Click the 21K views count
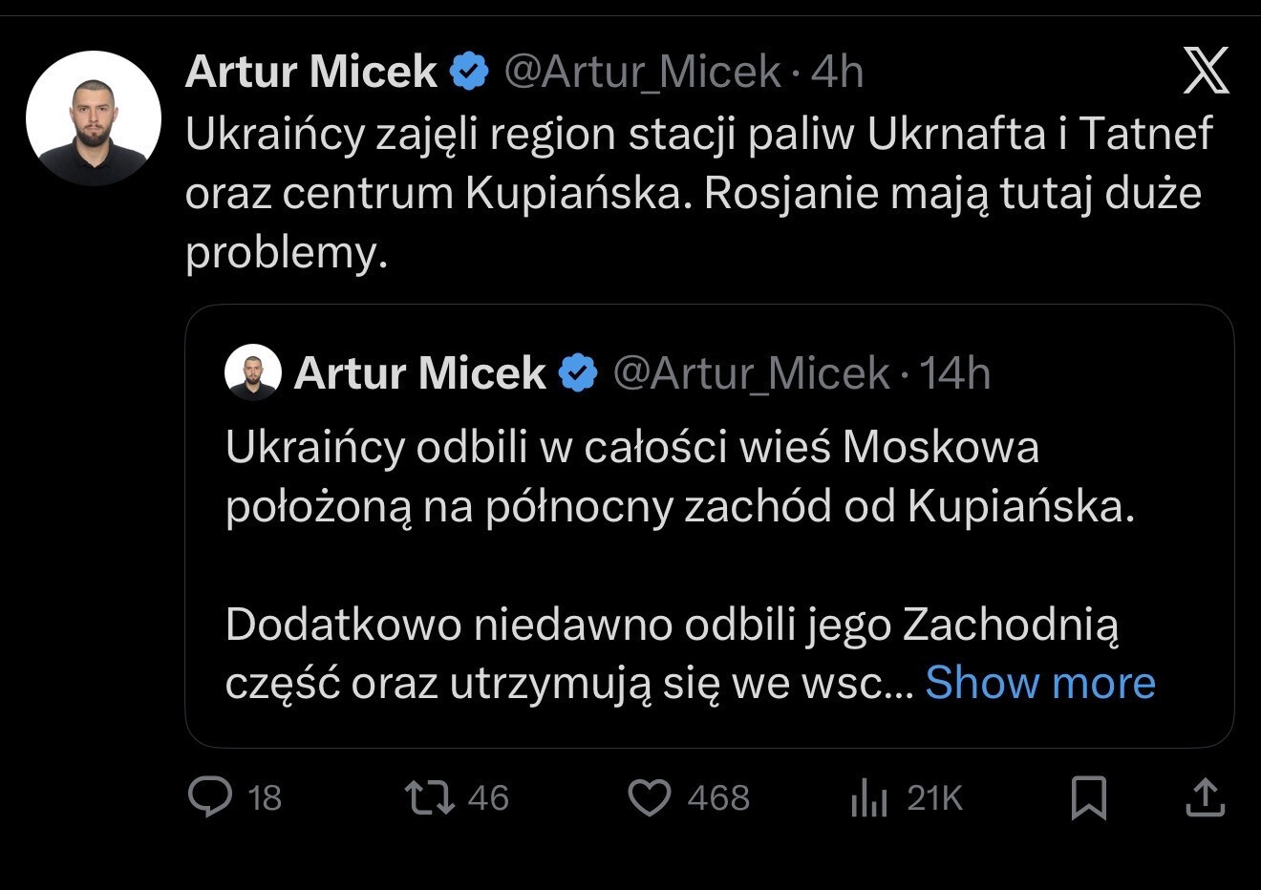This screenshot has height=890, width=1261. 934,797
